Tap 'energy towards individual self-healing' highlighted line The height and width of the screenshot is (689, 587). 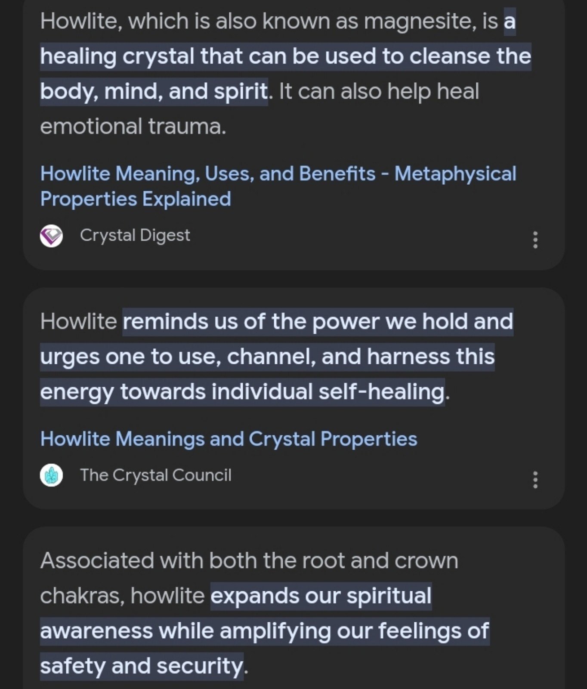(x=242, y=392)
